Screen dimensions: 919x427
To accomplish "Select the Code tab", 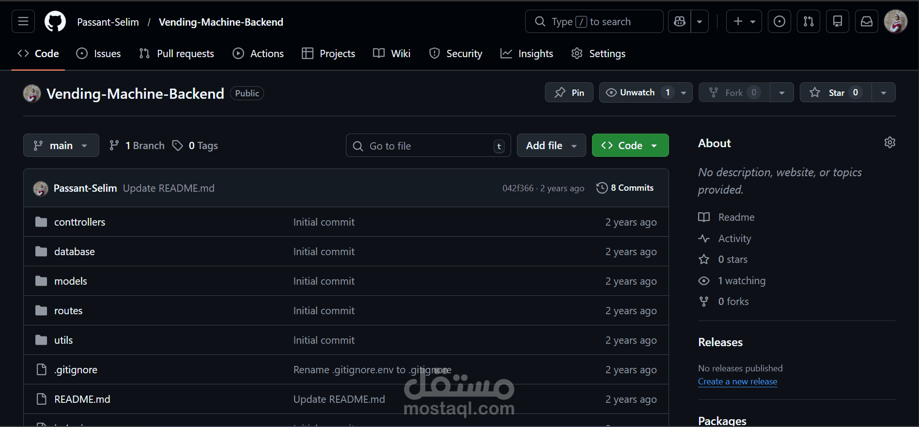I will pos(38,54).
